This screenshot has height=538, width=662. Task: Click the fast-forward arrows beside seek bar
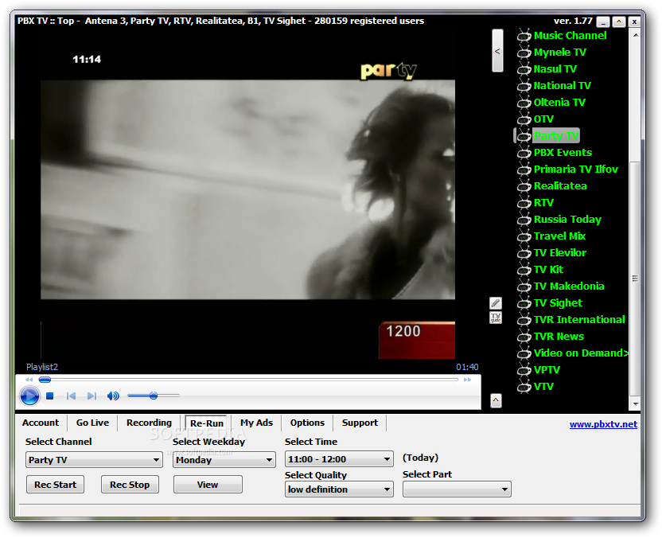click(x=467, y=380)
